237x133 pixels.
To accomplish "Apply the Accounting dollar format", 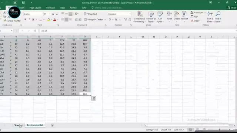I will [110, 20].
